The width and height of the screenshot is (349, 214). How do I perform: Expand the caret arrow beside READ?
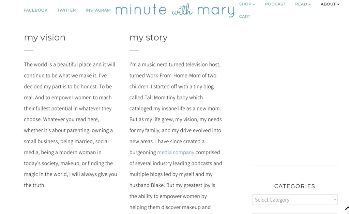coord(309,4)
